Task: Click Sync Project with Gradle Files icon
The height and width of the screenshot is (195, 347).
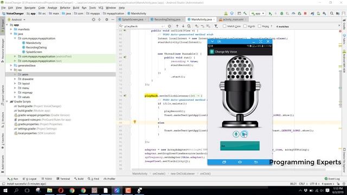Action: (x=312, y=14)
